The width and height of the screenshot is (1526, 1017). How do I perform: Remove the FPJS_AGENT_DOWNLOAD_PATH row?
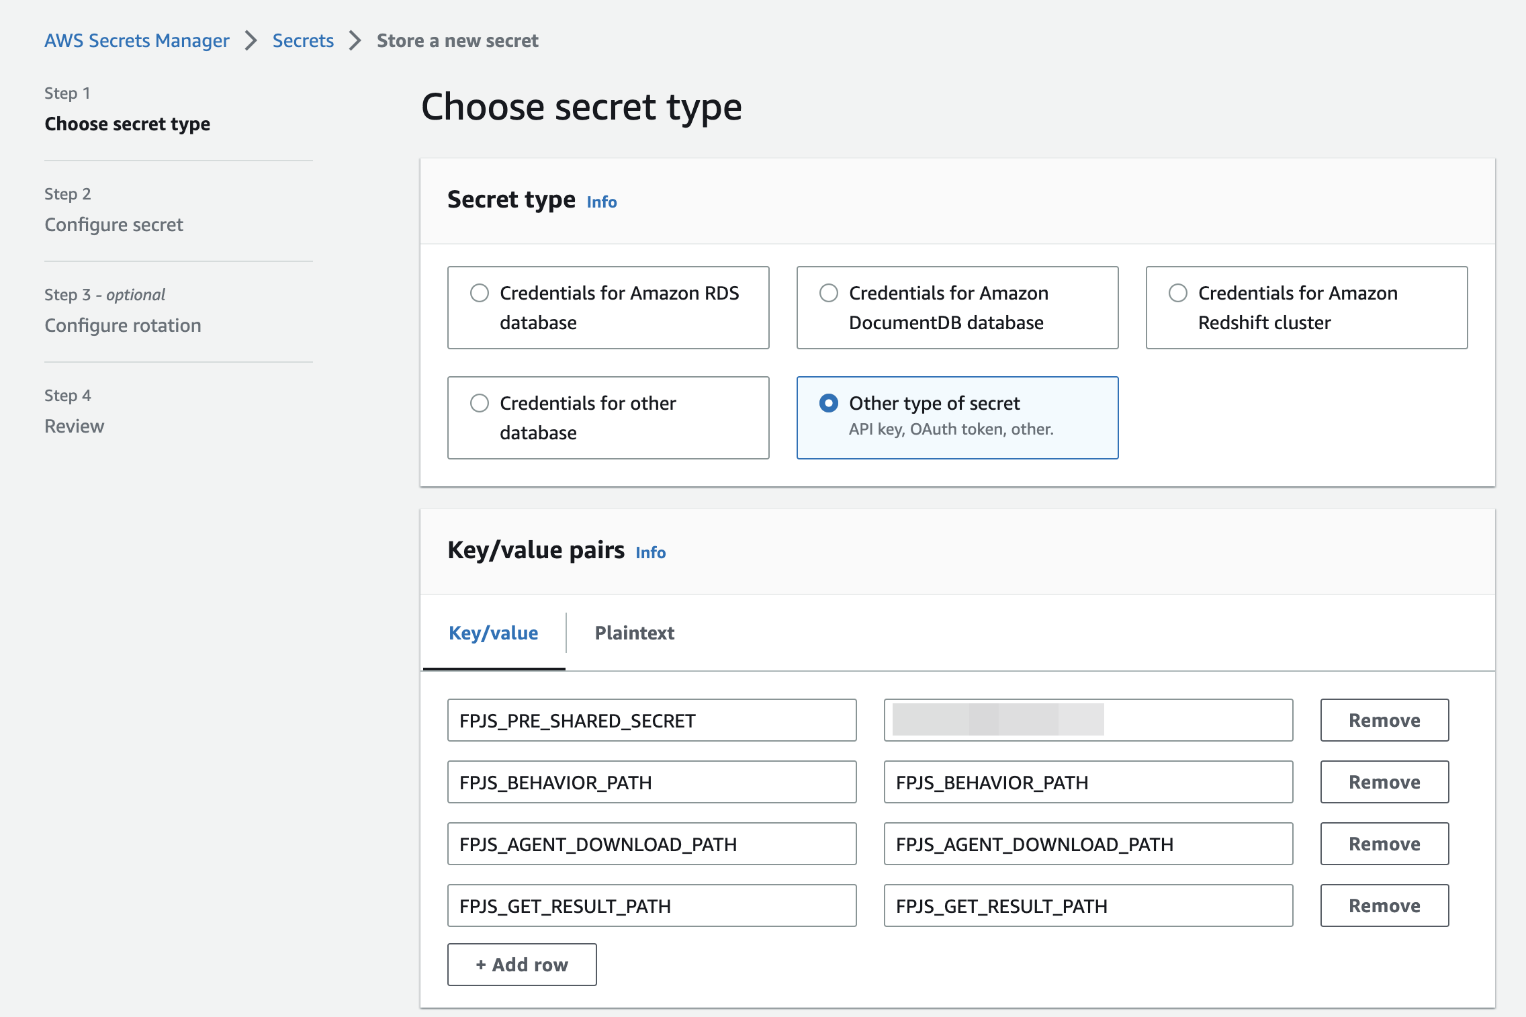[1384, 844]
